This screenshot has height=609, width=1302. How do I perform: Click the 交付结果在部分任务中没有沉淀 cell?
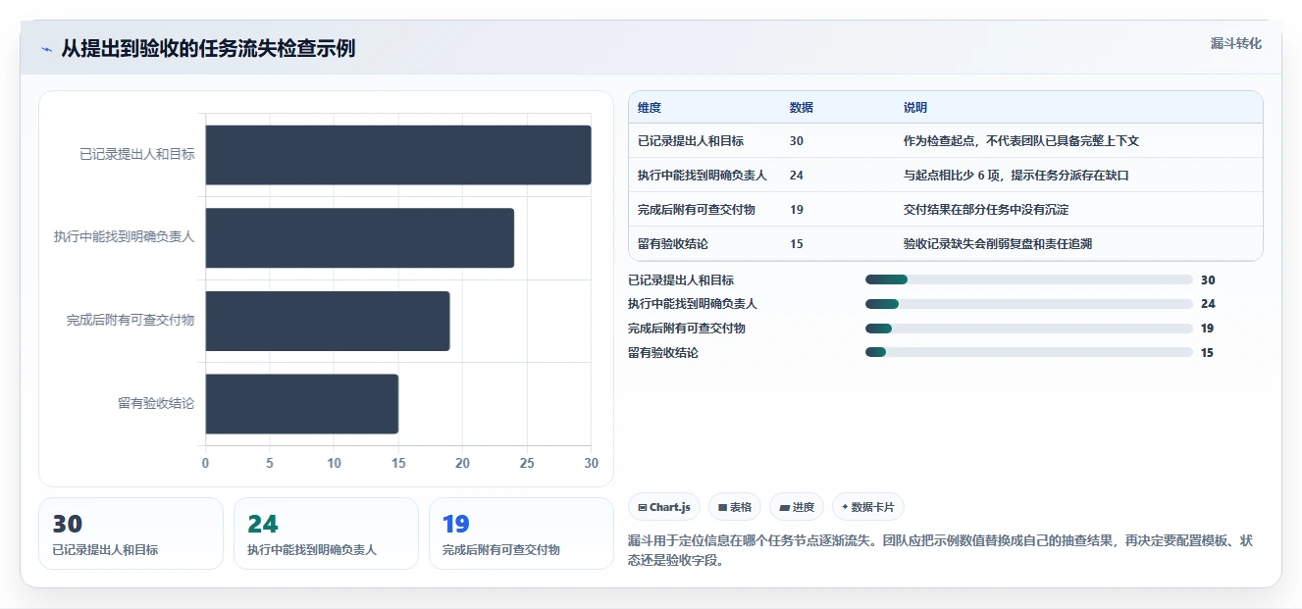click(986, 210)
